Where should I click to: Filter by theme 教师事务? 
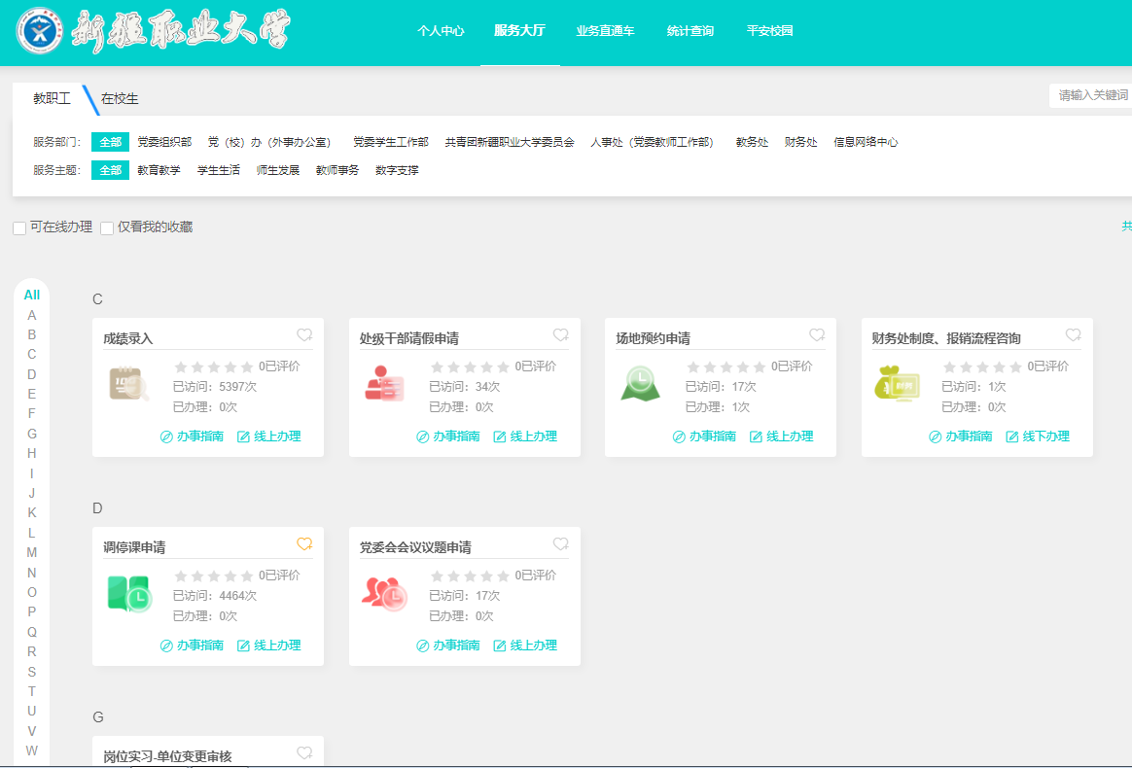tap(337, 170)
